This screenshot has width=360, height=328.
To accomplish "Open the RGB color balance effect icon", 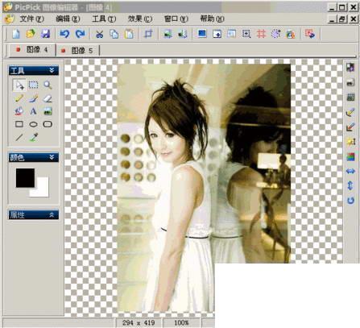I will [350, 156].
